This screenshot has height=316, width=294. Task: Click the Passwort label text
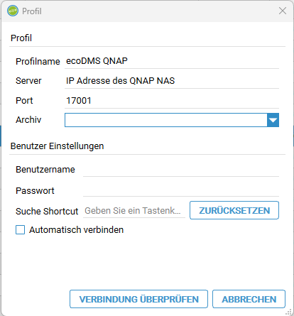tap(35, 191)
